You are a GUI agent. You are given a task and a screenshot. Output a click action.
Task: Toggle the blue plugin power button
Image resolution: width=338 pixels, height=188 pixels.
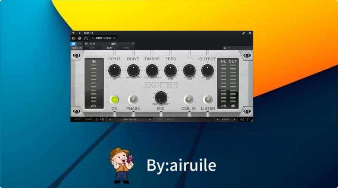click(x=74, y=44)
